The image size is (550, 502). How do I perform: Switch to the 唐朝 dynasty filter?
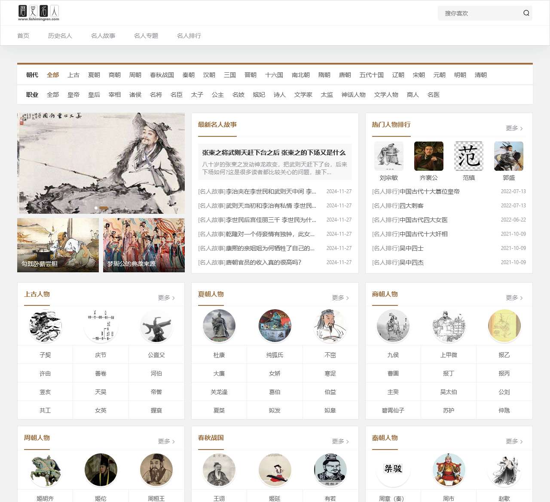pos(345,74)
